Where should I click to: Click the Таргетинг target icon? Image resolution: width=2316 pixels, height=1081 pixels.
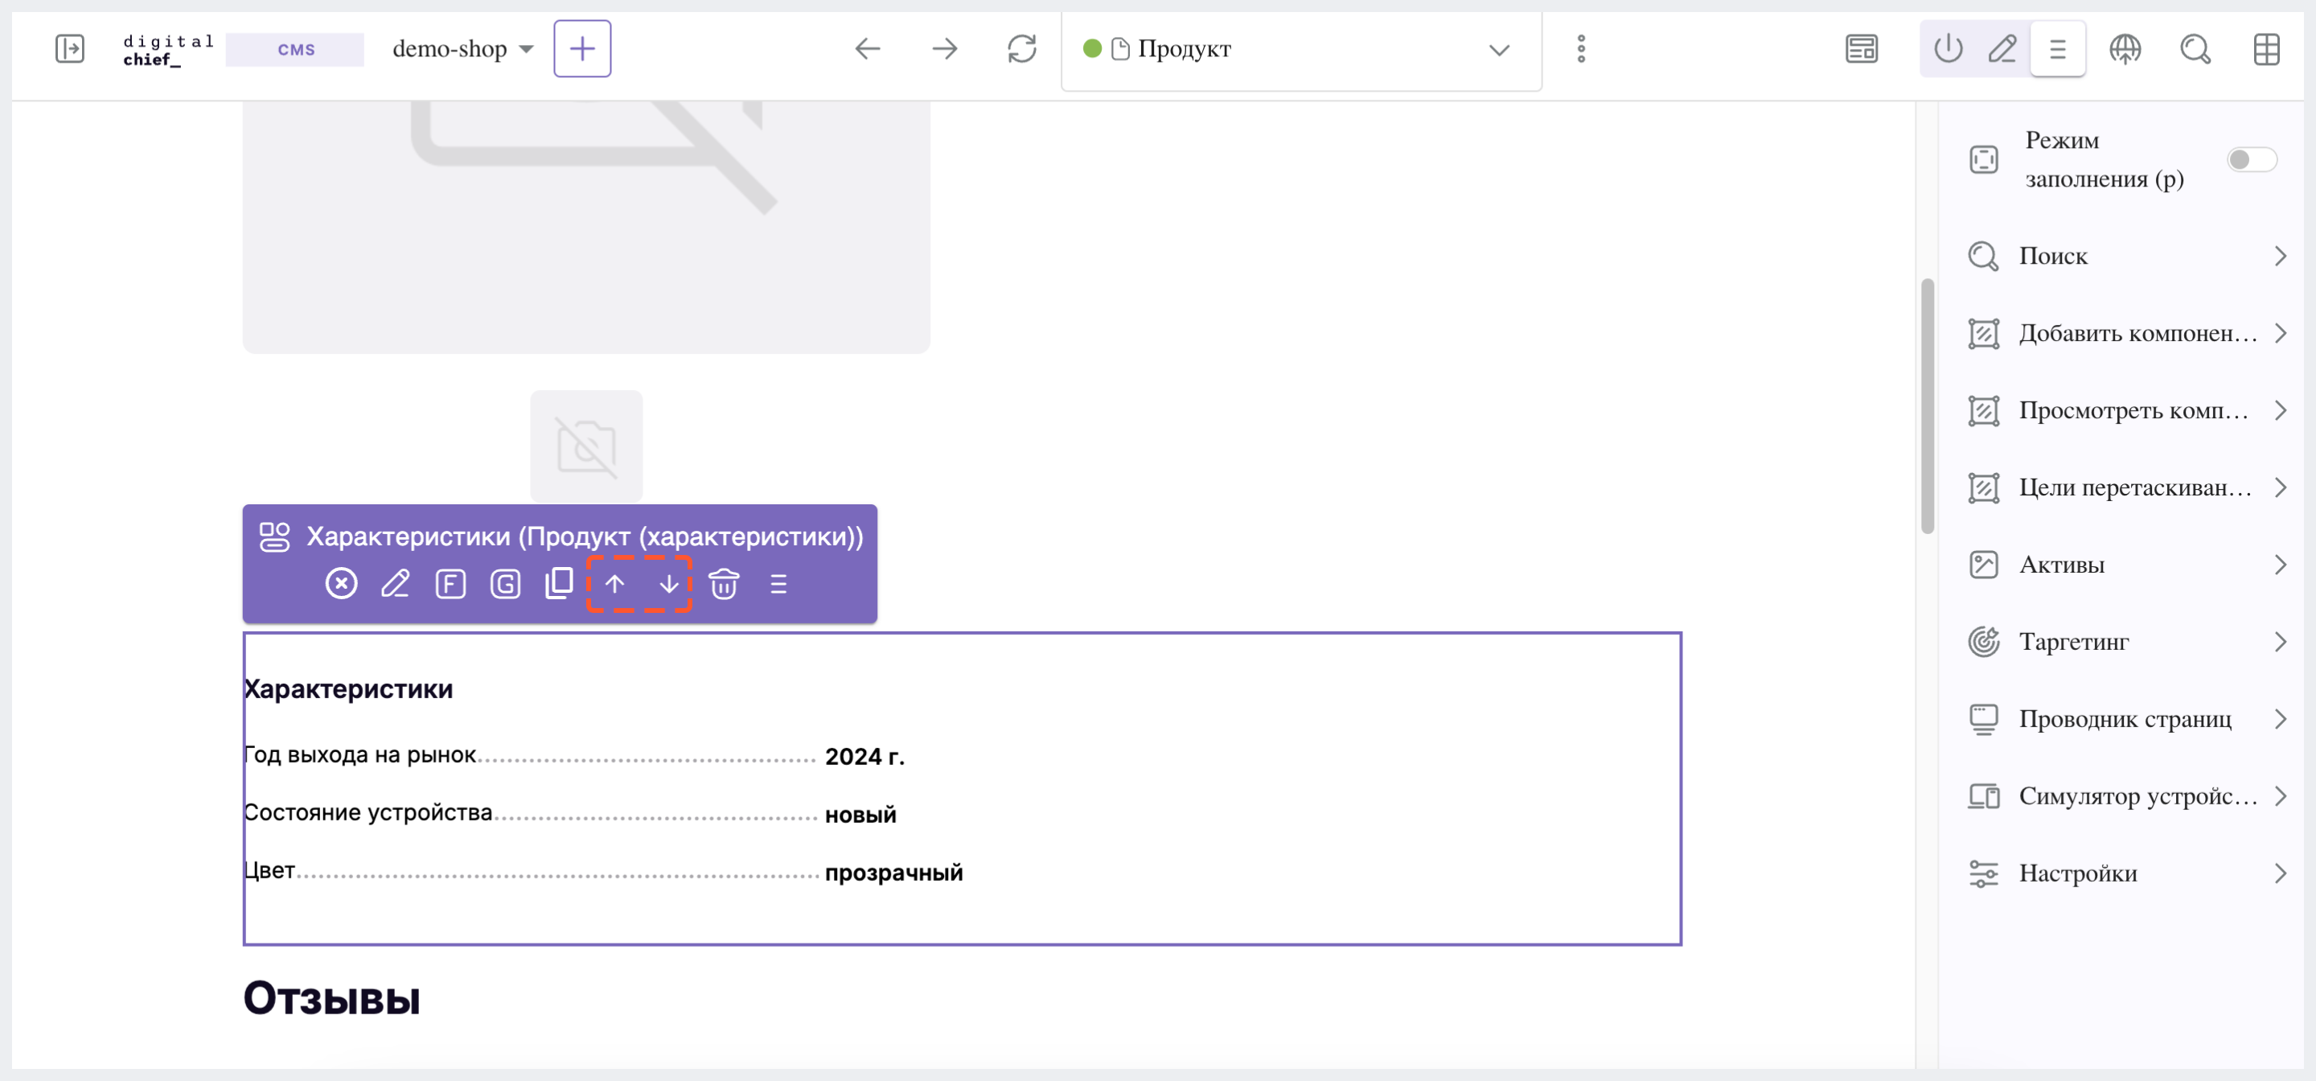pos(1984,642)
